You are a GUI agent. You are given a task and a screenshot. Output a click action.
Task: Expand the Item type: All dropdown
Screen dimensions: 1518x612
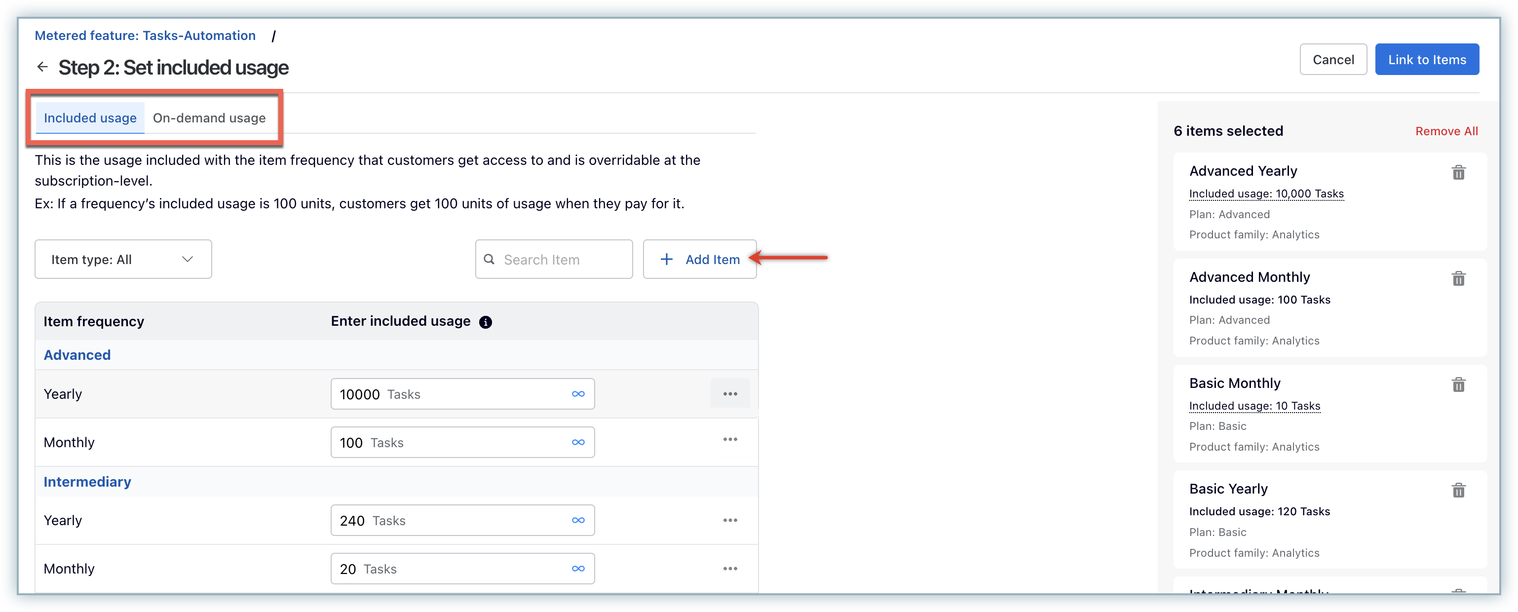point(123,260)
